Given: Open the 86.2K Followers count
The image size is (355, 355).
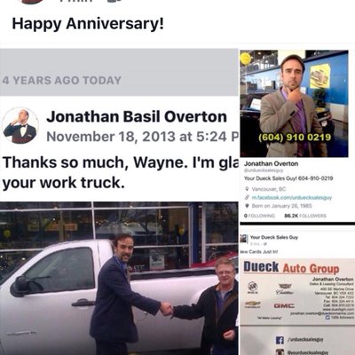Looking at the screenshot, I should 305,216.
